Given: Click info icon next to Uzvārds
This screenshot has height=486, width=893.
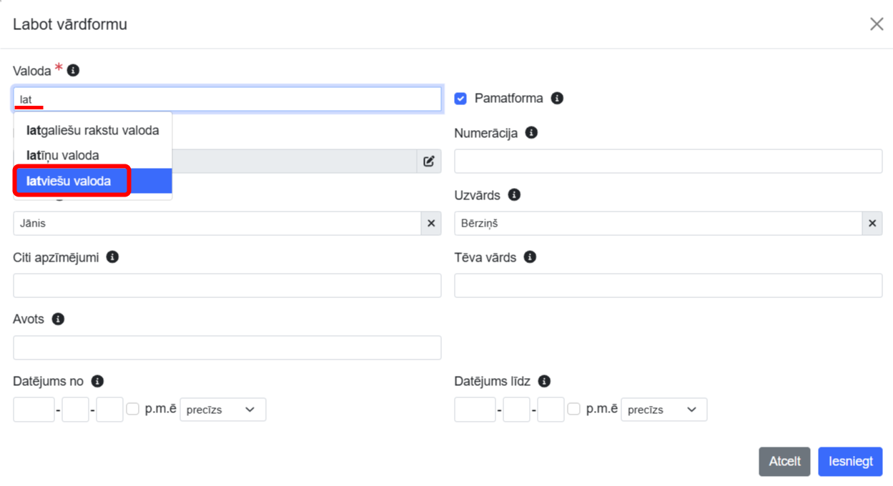Looking at the screenshot, I should click(x=514, y=195).
